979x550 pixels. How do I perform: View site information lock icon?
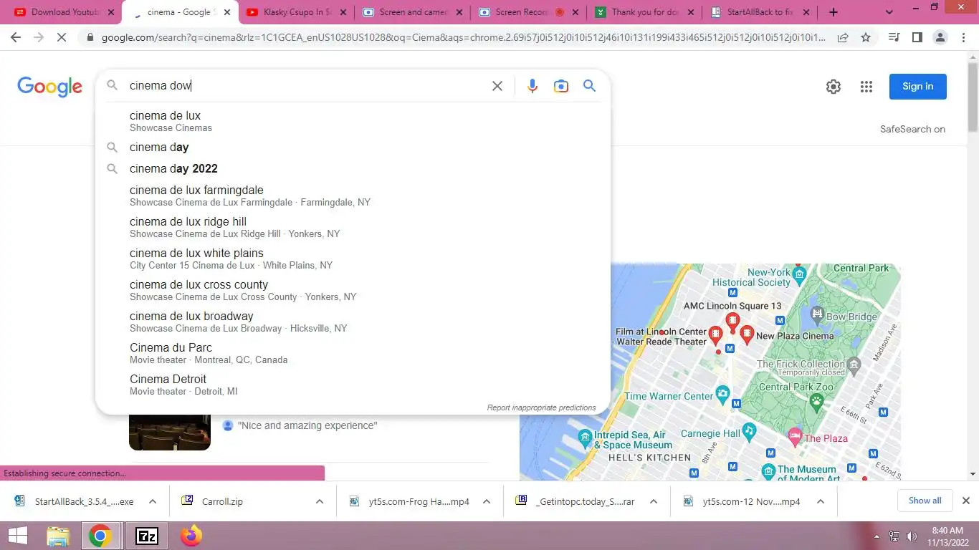click(90, 37)
